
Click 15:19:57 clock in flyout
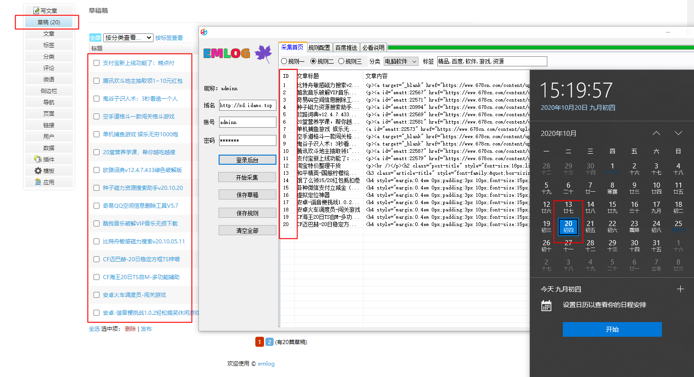[576, 90]
